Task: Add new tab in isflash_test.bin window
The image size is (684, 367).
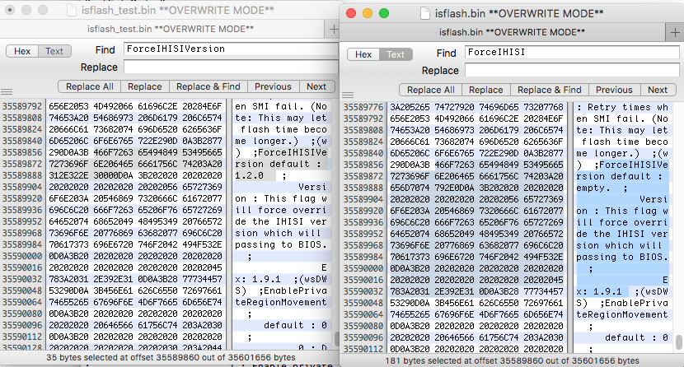Action: click(x=332, y=27)
